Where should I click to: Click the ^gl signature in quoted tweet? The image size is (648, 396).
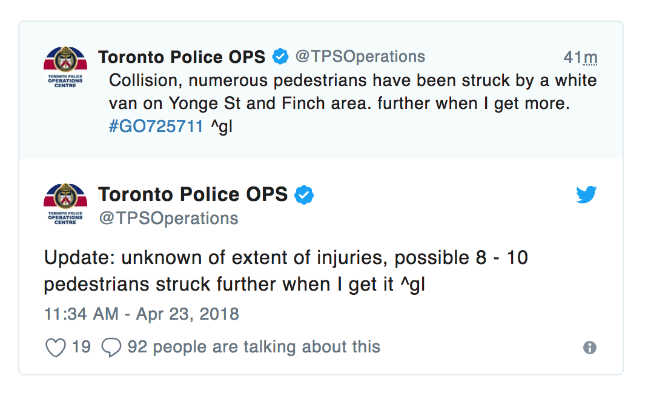tap(222, 127)
